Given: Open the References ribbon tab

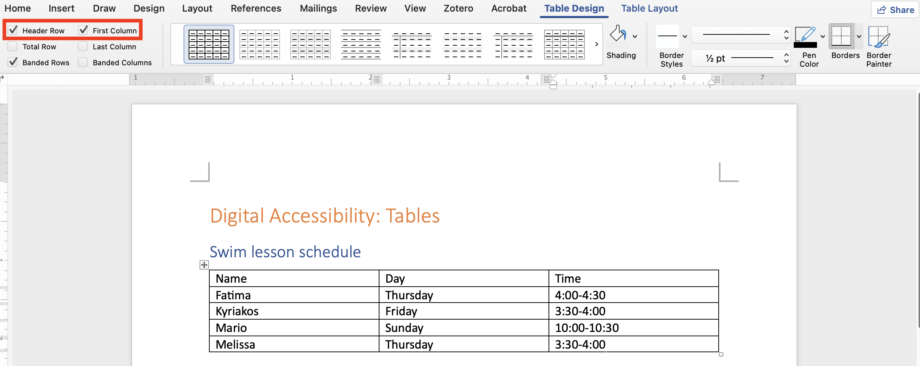Looking at the screenshot, I should tap(256, 8).
